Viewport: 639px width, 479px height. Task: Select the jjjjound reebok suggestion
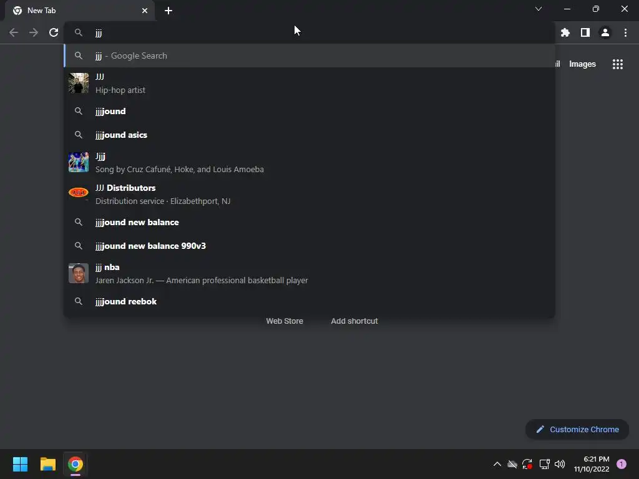[x=310, y=301]
